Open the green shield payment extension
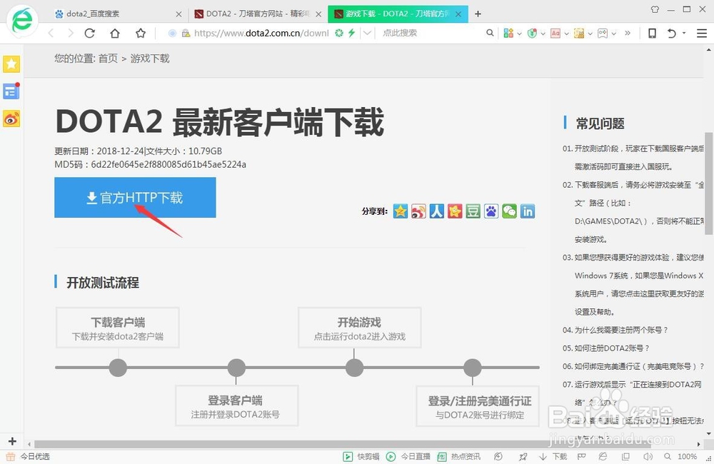Screen dimensions: 714x464 click(532, 33)
